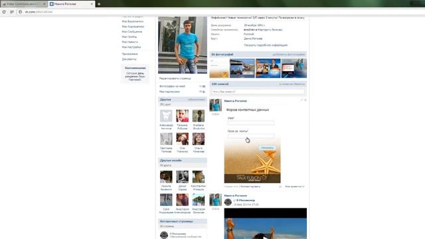Open friend Оля avatar

point(182,139)
